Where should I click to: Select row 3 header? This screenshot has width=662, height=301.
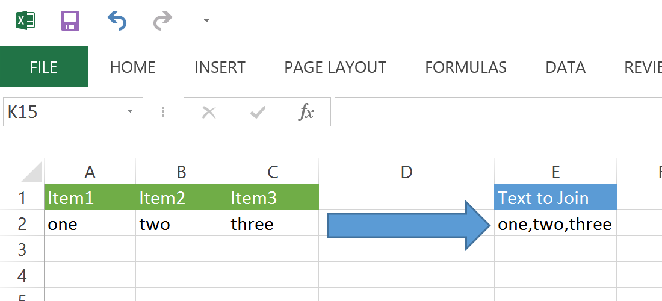click(22, 249)
